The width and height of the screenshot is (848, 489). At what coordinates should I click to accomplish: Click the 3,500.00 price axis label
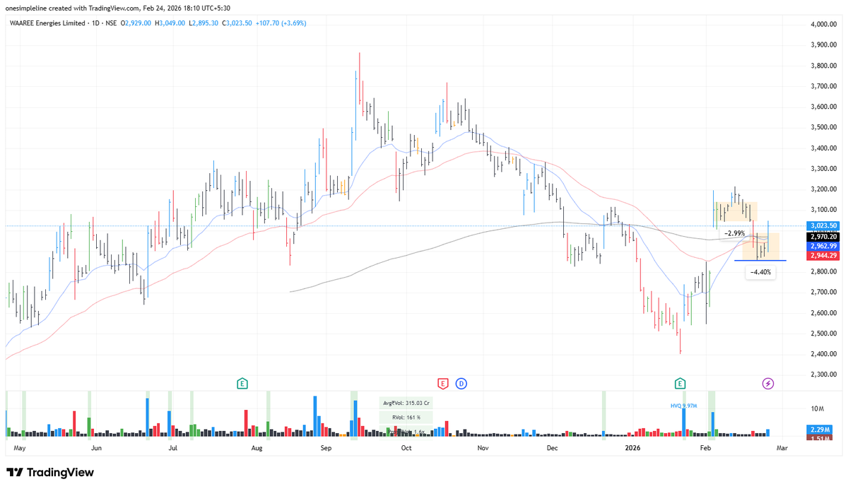point(823,127)
